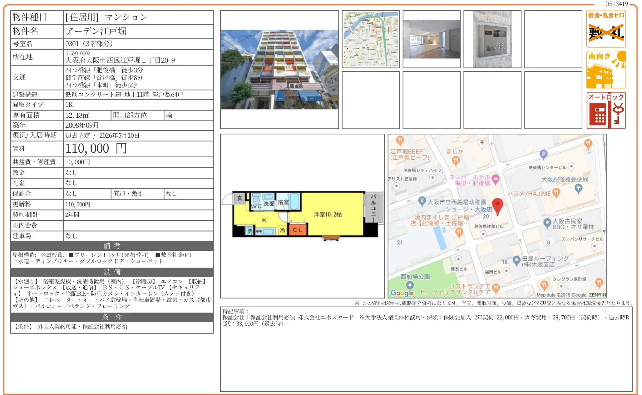
Task: Open the building exterior photo
Action: (x=279, y=69)
